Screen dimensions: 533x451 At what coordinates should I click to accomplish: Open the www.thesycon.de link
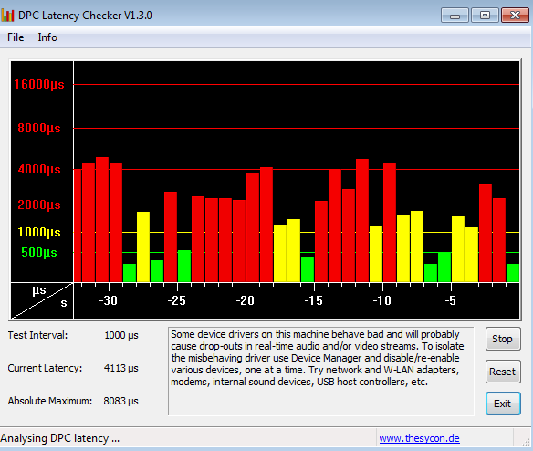tap(419, 438)
